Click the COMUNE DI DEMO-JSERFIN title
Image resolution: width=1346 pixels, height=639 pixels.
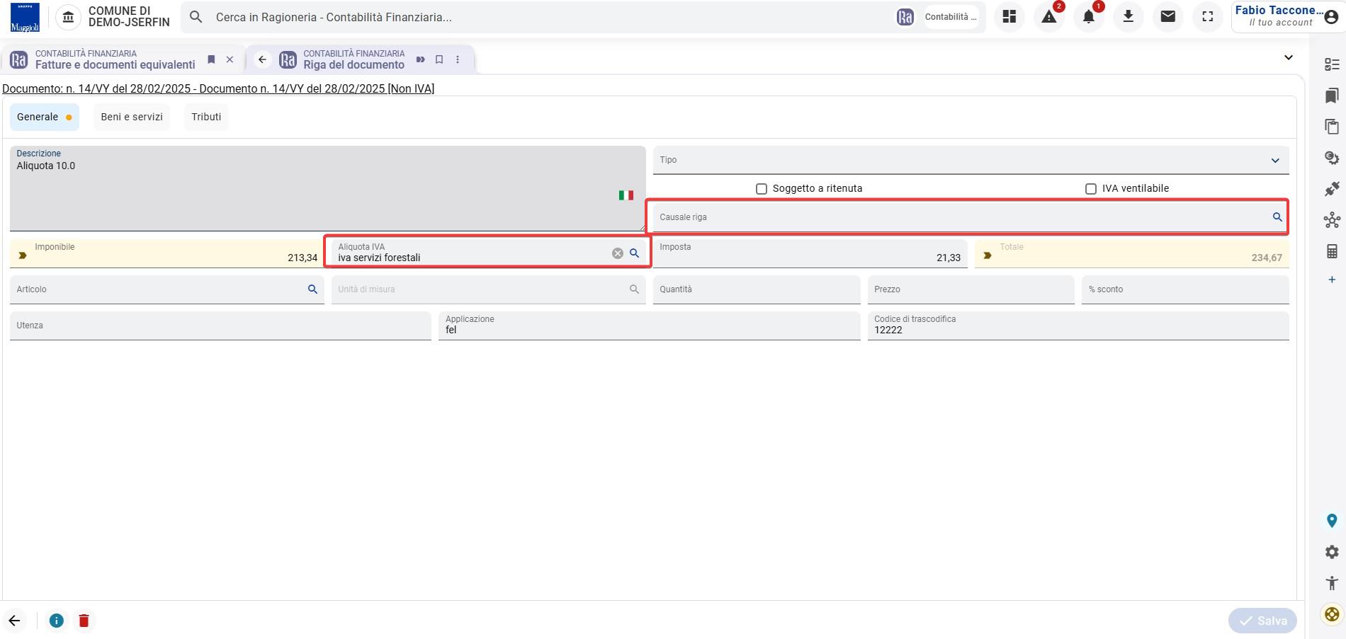[129, 17]
